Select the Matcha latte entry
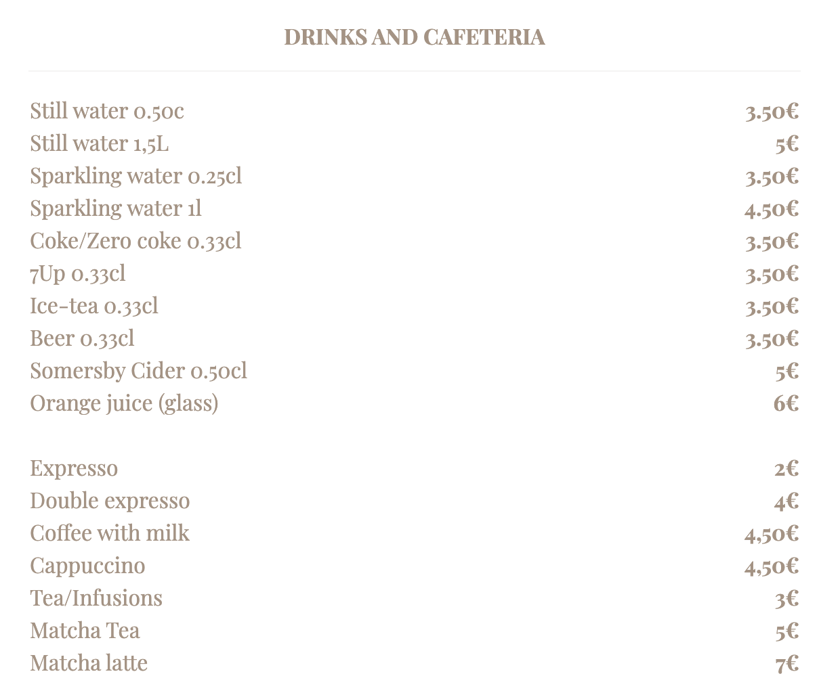This screenshot has width=840, height=697. pyautogui.click(x=89, y=663)
